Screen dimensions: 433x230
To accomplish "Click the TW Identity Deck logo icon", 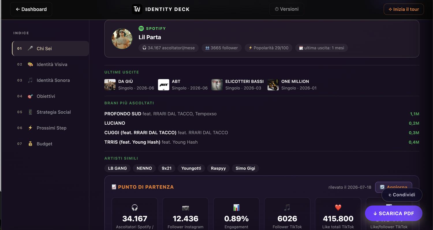I will click(137, 9).
